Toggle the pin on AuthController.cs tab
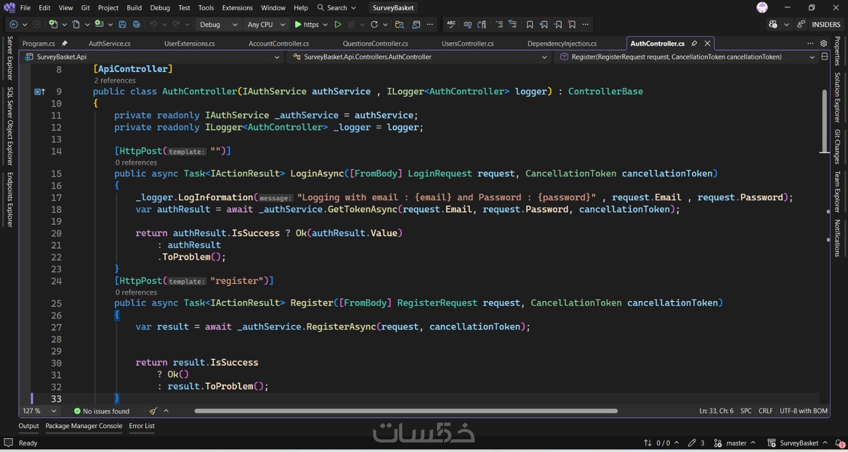 (694, 43)
